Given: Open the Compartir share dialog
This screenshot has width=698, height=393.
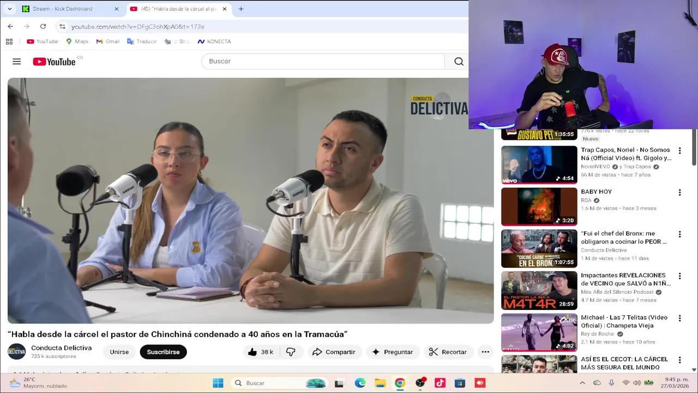Looking at the screenshot, I should click(x=334, y=352).
